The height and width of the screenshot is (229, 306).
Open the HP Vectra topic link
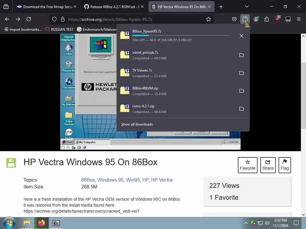coord(162,180)
